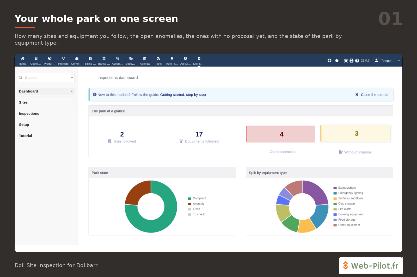Click the help question mark icon
The image size is (417, 277).
357,61
